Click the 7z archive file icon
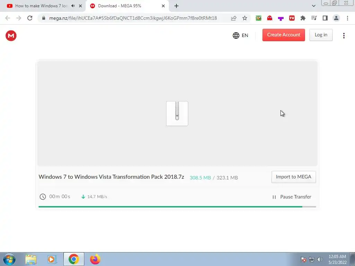Image resolution: width=355 pixels, height=266 pixels. click(x=177, y=114)
